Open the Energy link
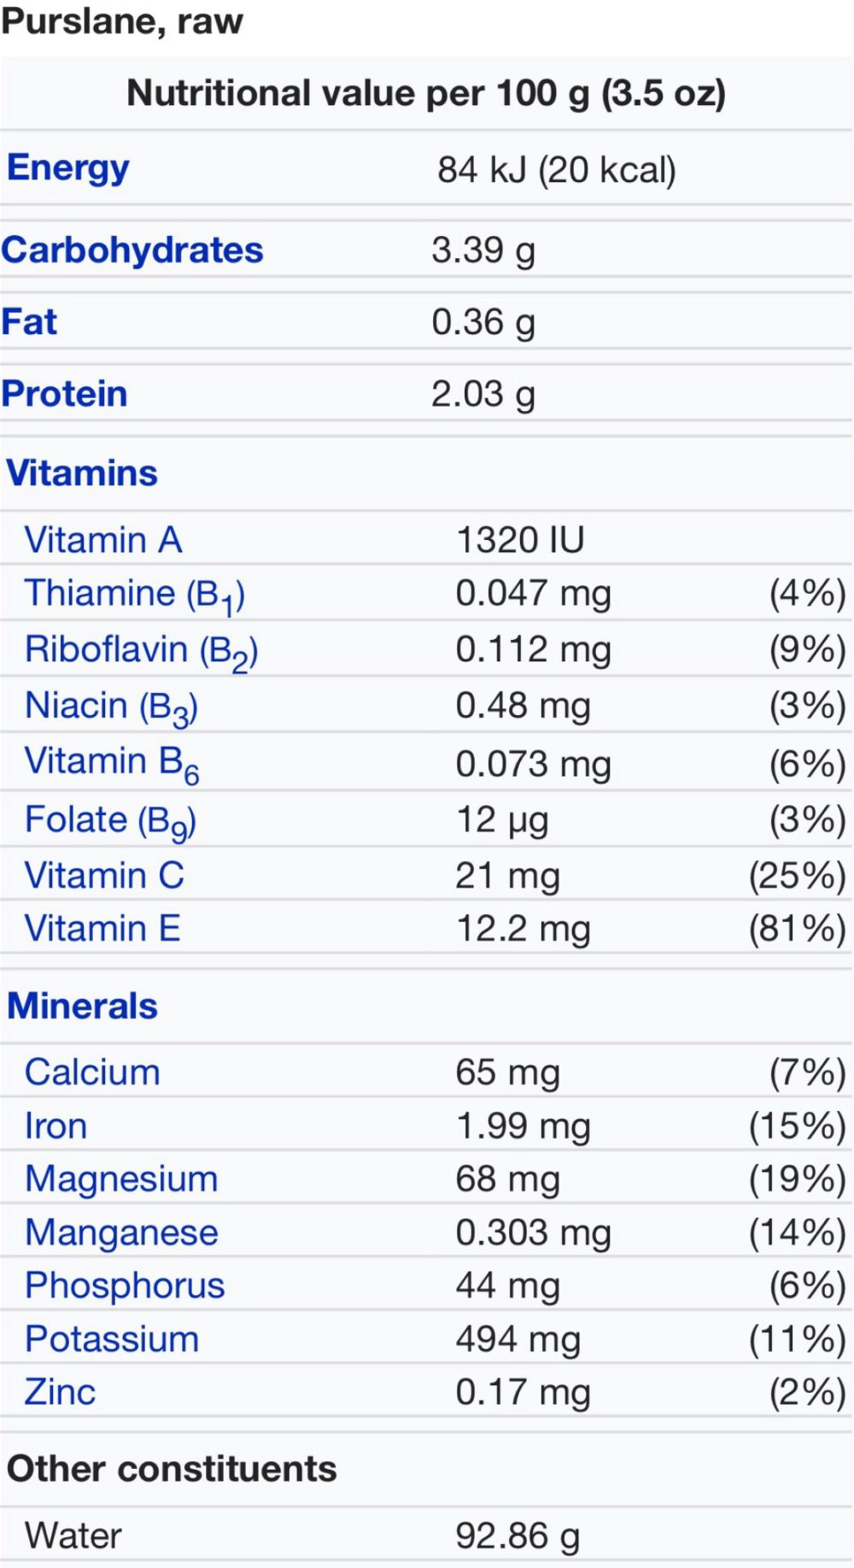The height and width of the screenshot is (1568, 854). tap(68, 168)
